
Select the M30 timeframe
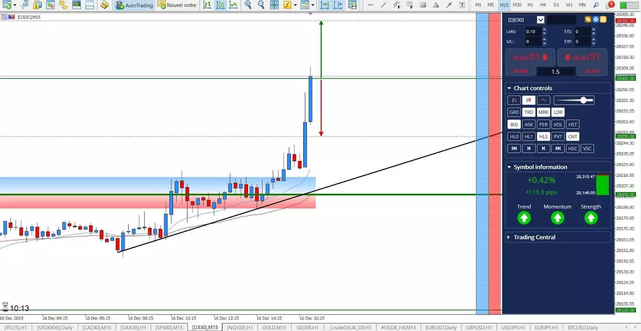pyautogui.click(x=517, y=5)
